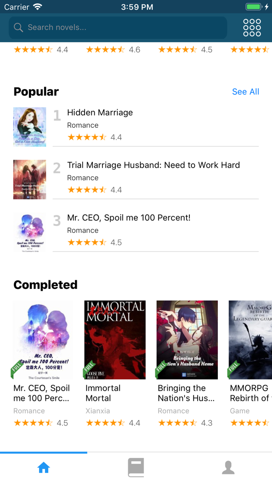Open the genre grid icon
This screenshot has width=272, height=484.
pos(252,28)
